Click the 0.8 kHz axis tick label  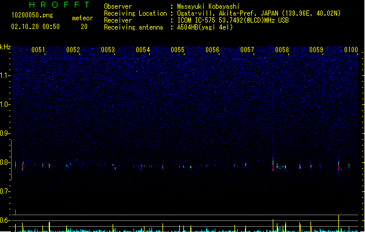coord(5,162)
